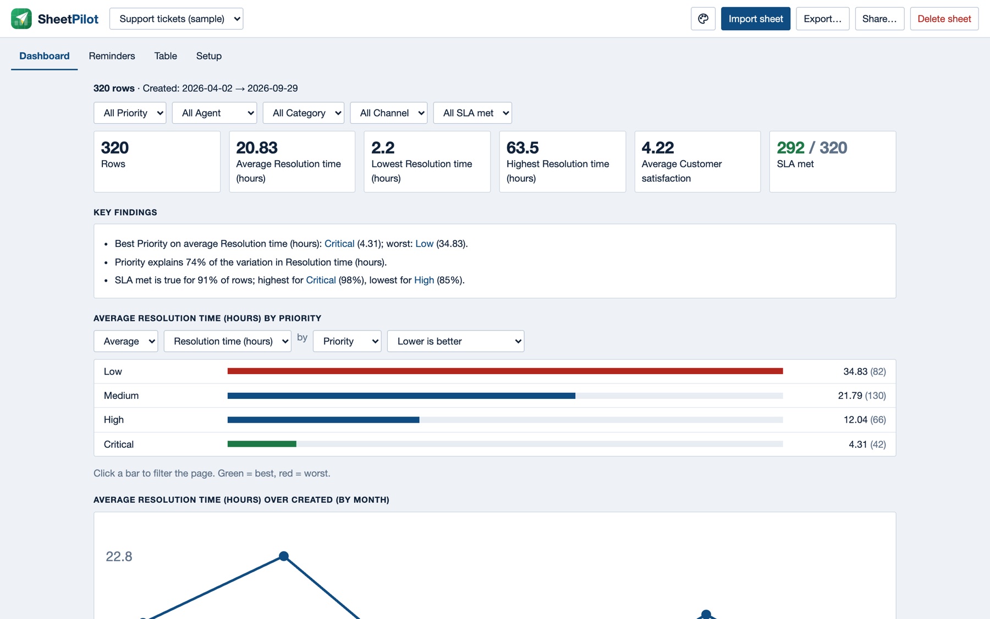Click the Import sheet button
The width and height of the screenshot is (990, 619).
click(x=756, y=19)
